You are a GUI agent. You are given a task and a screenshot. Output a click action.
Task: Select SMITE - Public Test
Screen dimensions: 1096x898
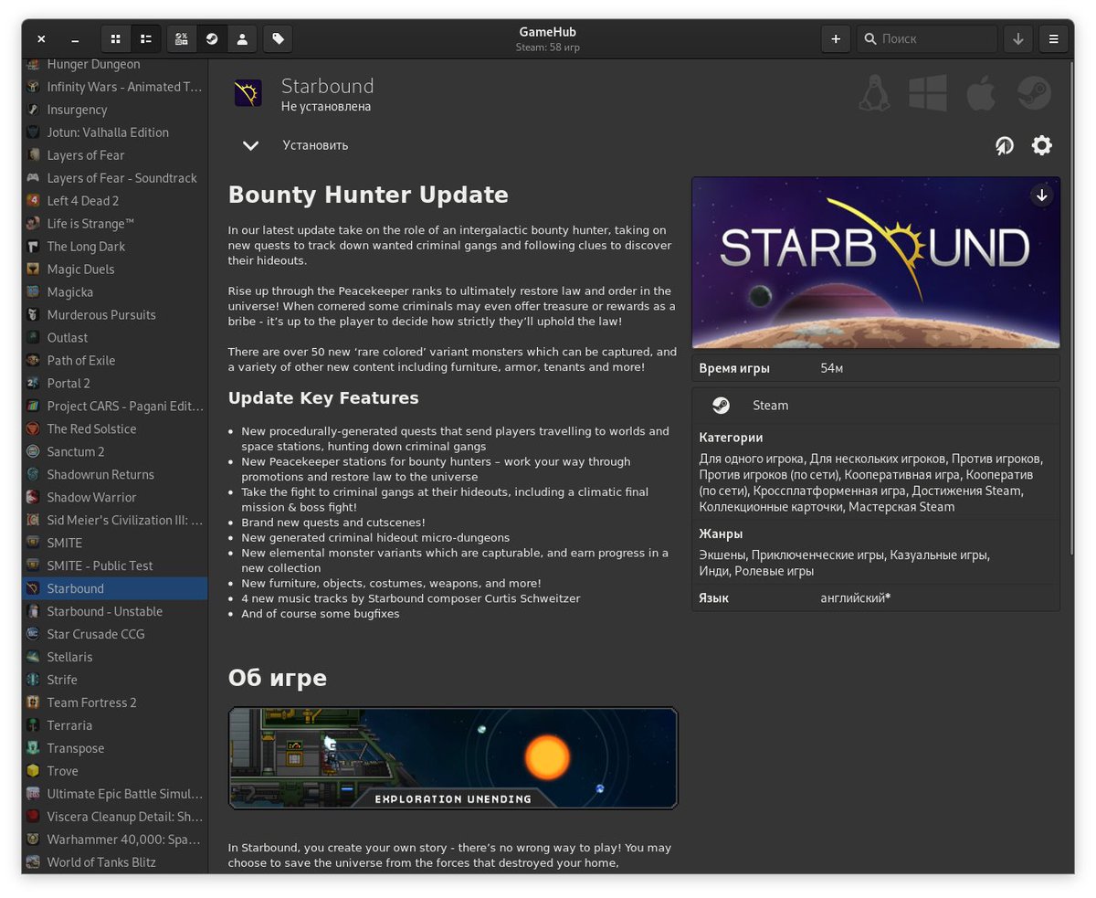[x=115, y=566]
